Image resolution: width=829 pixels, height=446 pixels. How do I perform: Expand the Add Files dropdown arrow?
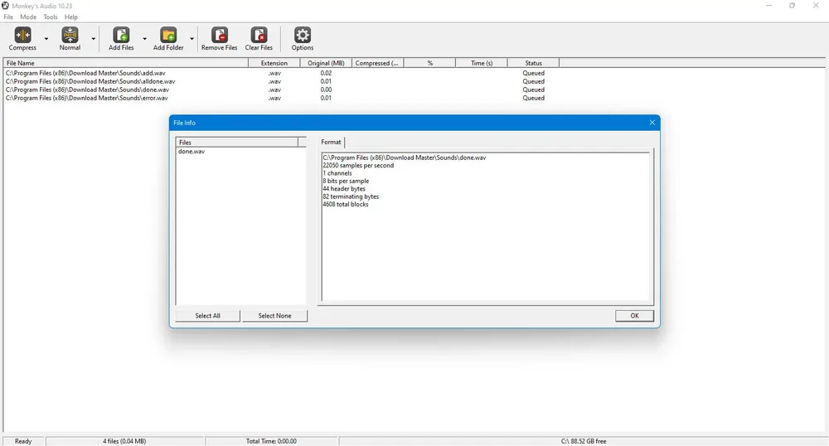[x=144, y=39]
